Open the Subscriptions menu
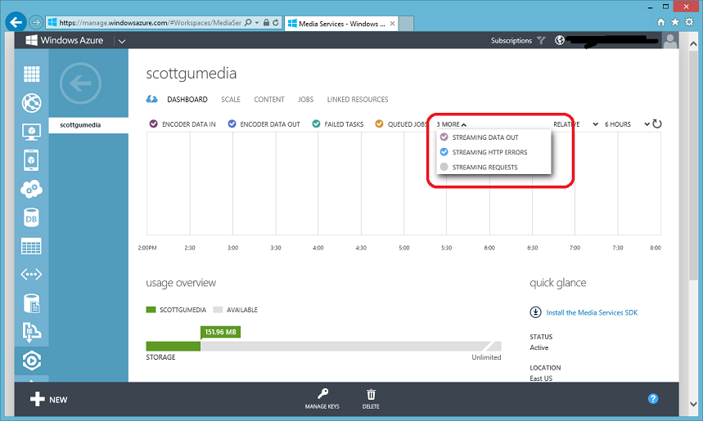The image size is (703, 421). point(511,40)
